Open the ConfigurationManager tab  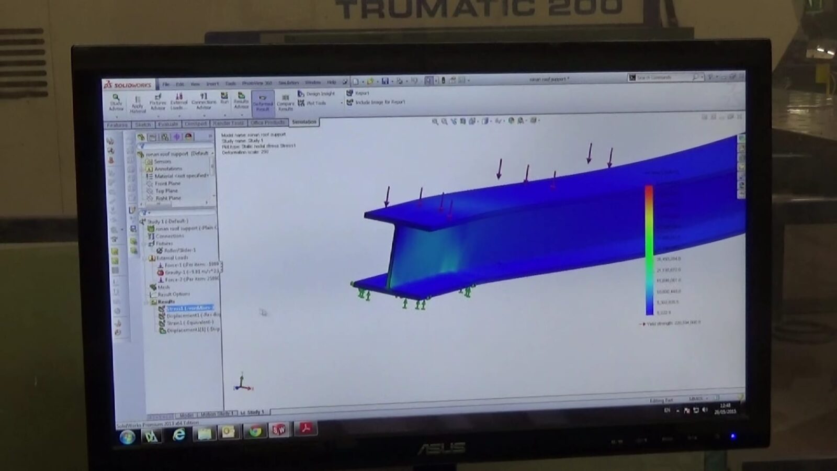point(165,137)
